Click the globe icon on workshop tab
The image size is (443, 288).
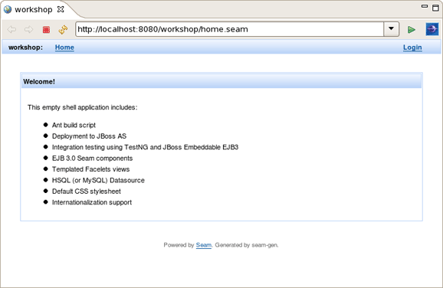8,9
